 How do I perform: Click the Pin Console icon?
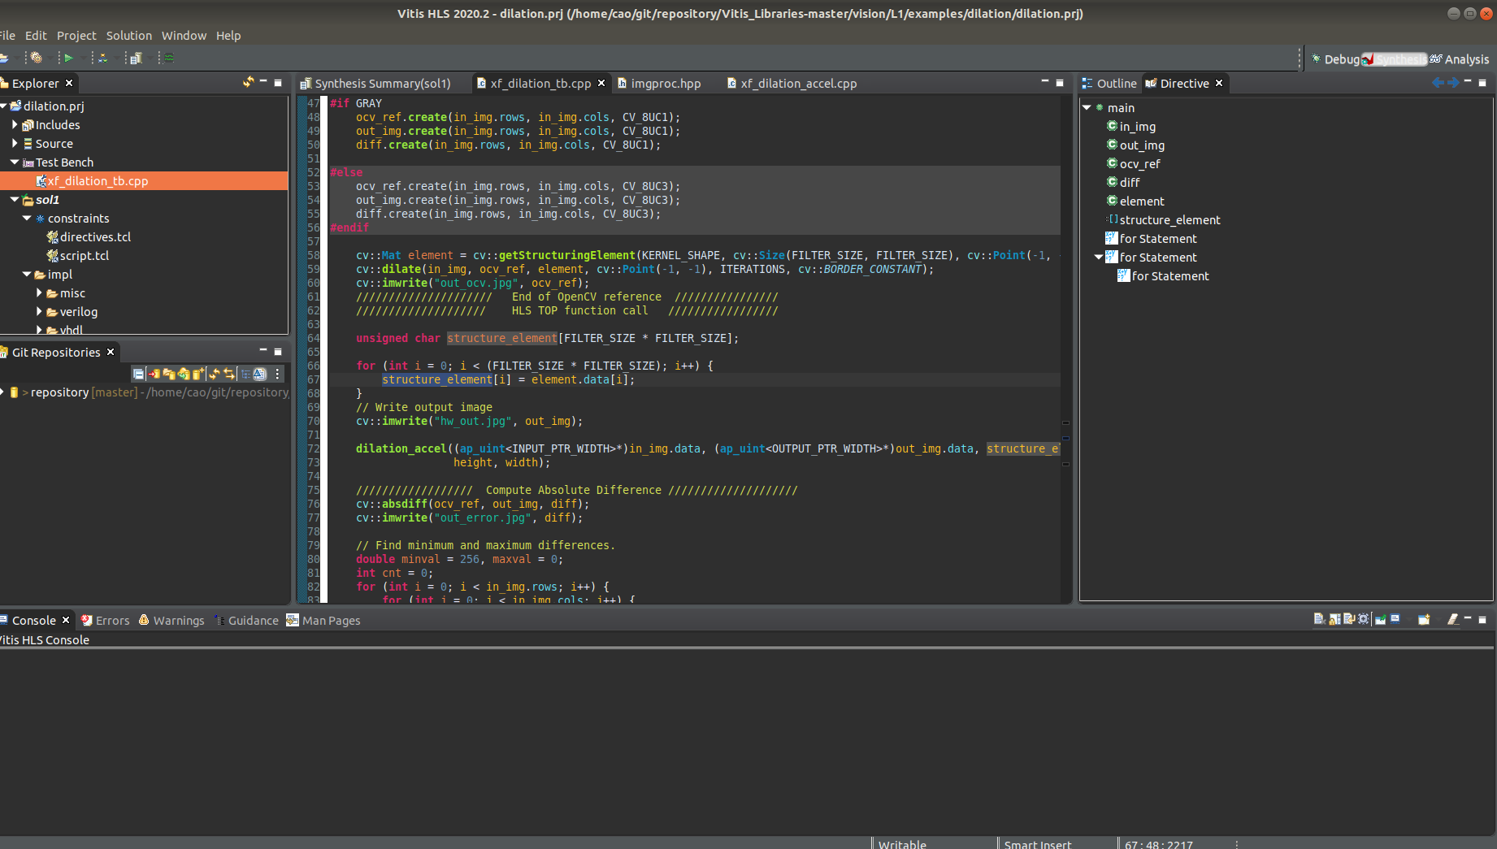point(1381,620)
